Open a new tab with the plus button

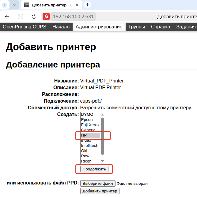coord(87,5)
